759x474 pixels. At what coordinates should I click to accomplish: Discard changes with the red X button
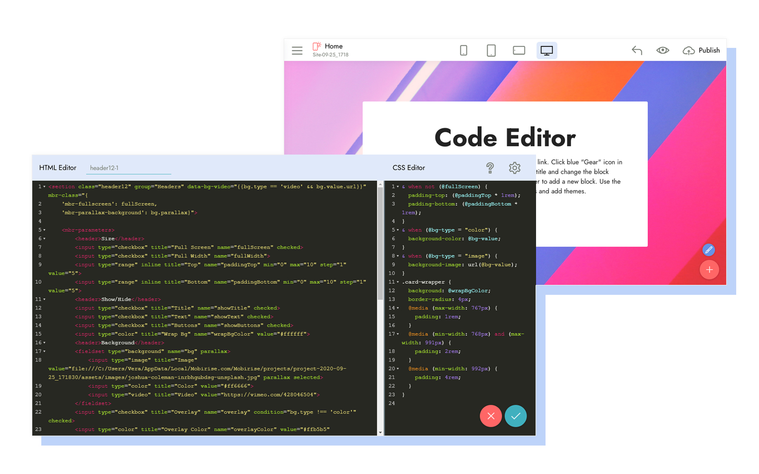pyautogui.click(x=491, y=416)
